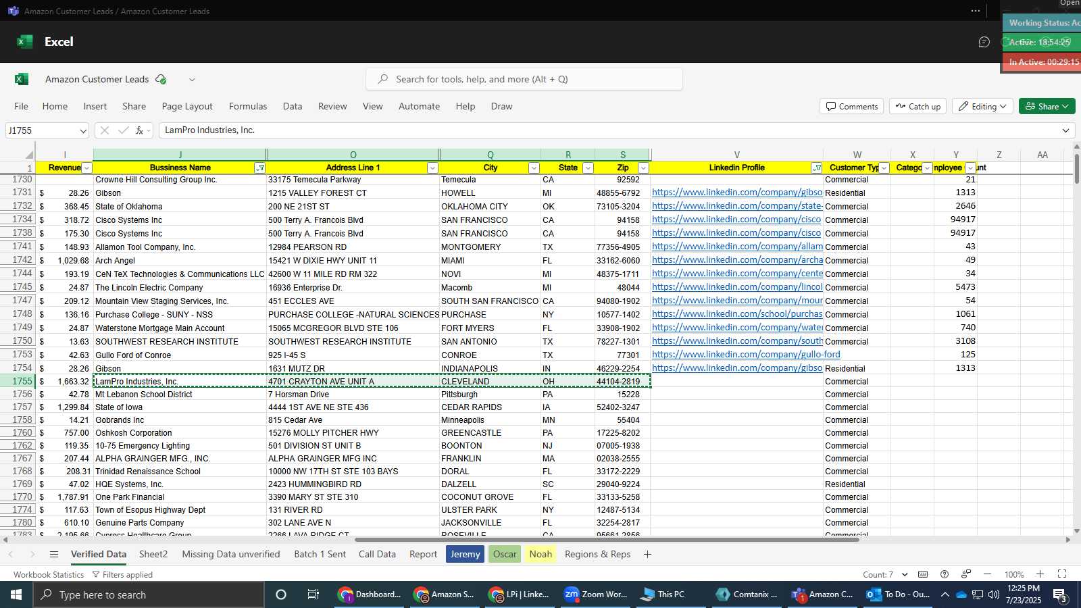Open the Revenue column filter dropdown
1081x608 pixels.
click(x=86, y=168)
